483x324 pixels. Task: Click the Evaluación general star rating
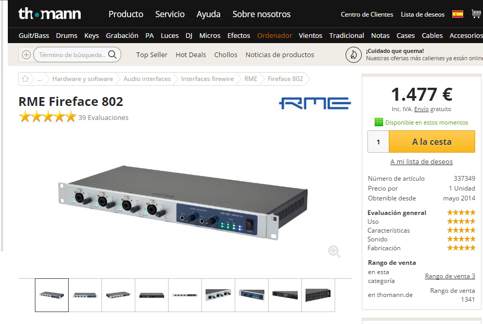461,212
